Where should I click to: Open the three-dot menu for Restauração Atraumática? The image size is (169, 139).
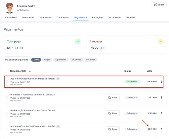pos(161,113)
